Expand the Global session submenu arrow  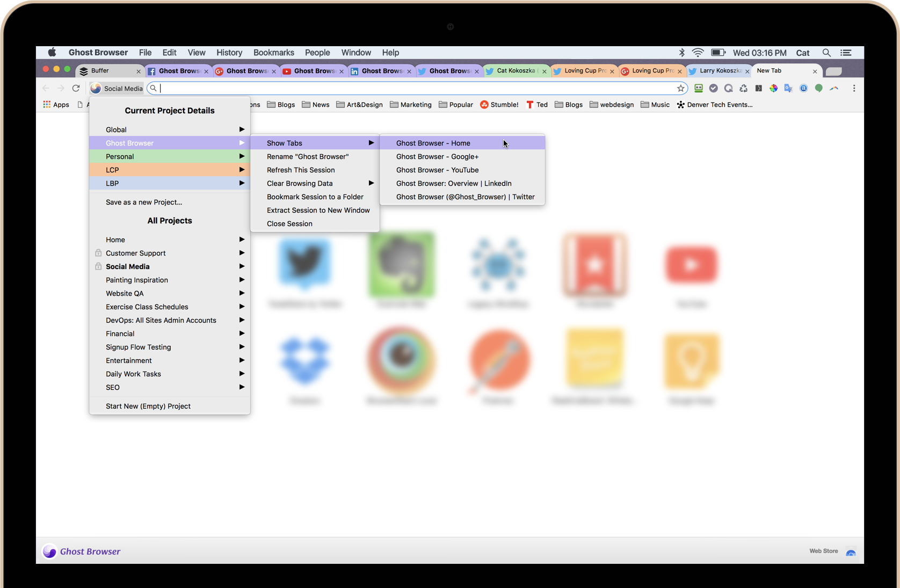pos(242,129)
